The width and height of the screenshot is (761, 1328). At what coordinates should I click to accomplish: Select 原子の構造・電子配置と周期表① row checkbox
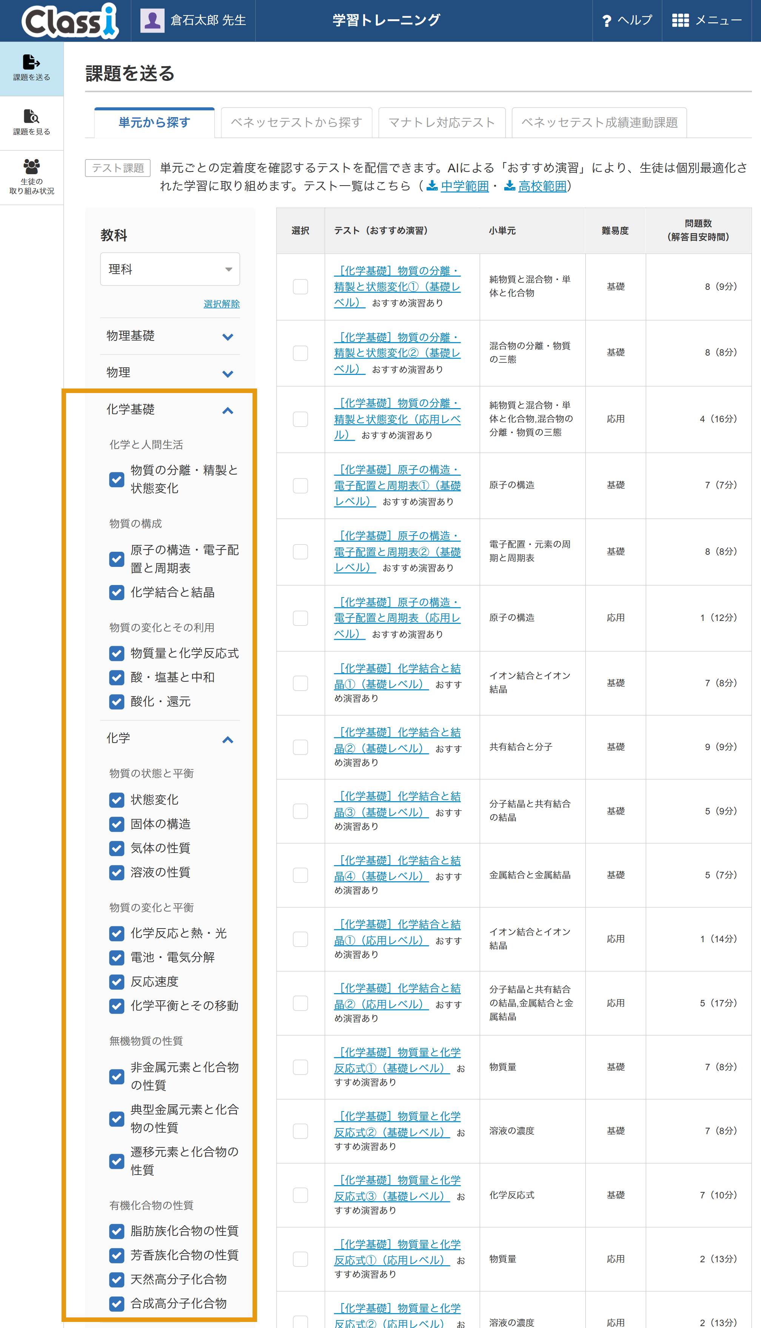[300, 486]
